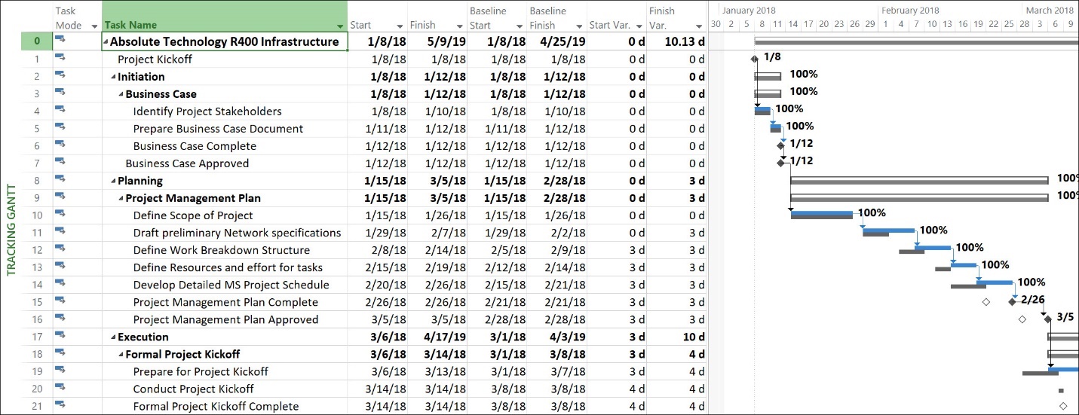Select row 10 by its row number
Screen dimensions: 1079x415
[x=37, y=215]
